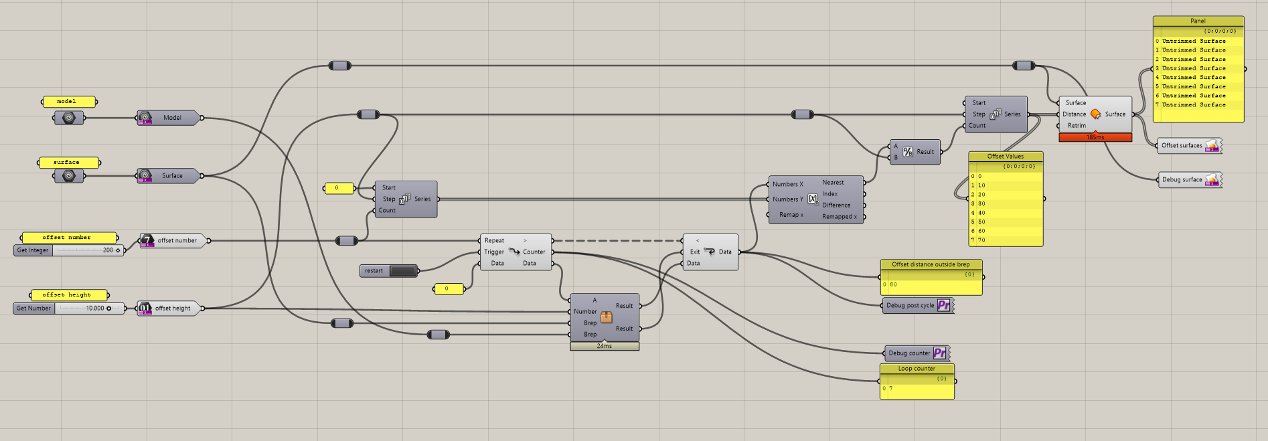Image resolution: width=1268 pixels, height=441 pixels.
Task: Click the Series component icon near Offset Values
Action: 996,114
